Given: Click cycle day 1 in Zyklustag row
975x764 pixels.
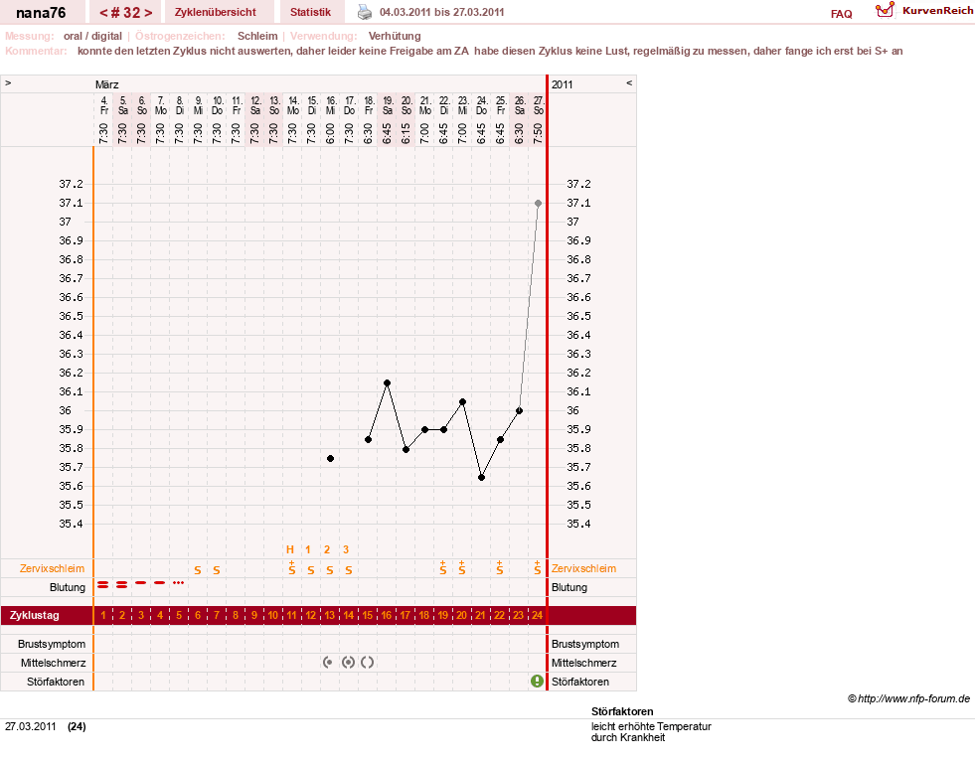Looking at the screenshot, I should click(103, 615).
